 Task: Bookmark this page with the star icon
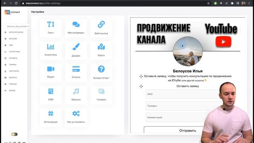[208, 3]
